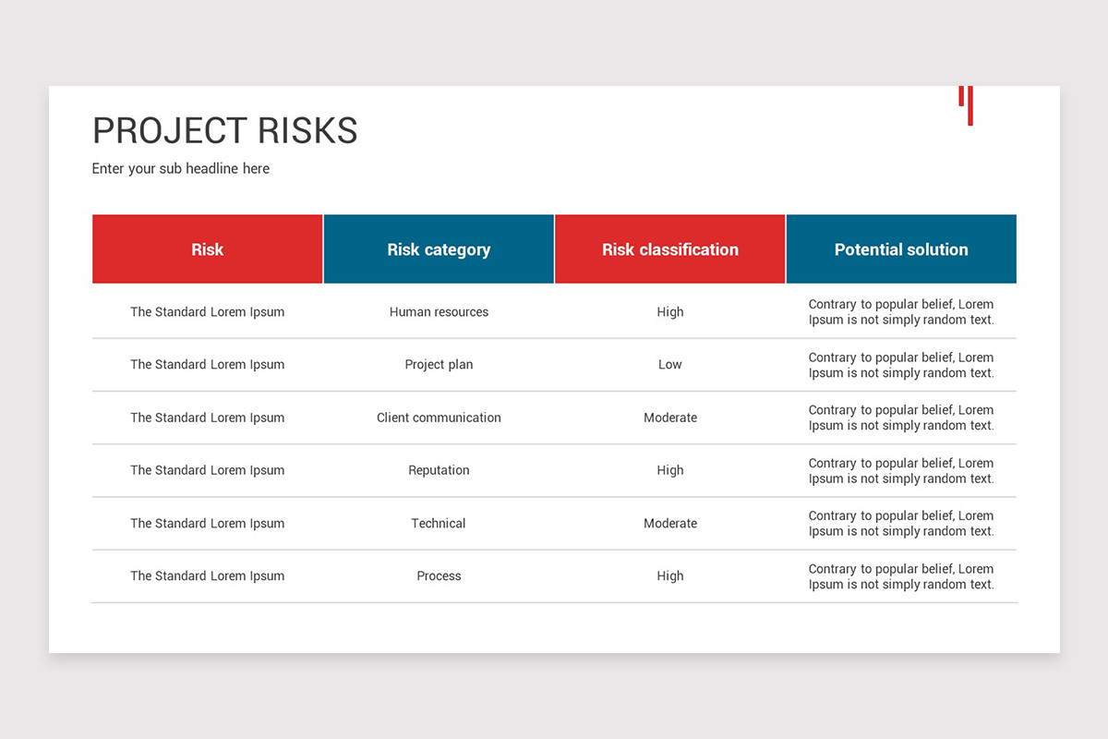This screenshot has height=739, width=1108.
Task: Select the 'Technical' category cell
Action: 439,523
